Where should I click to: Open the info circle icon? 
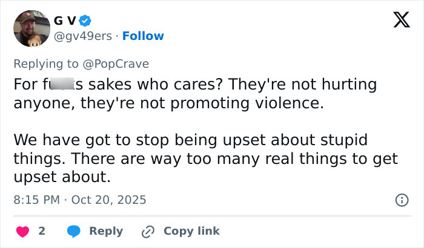pos(401,200)
